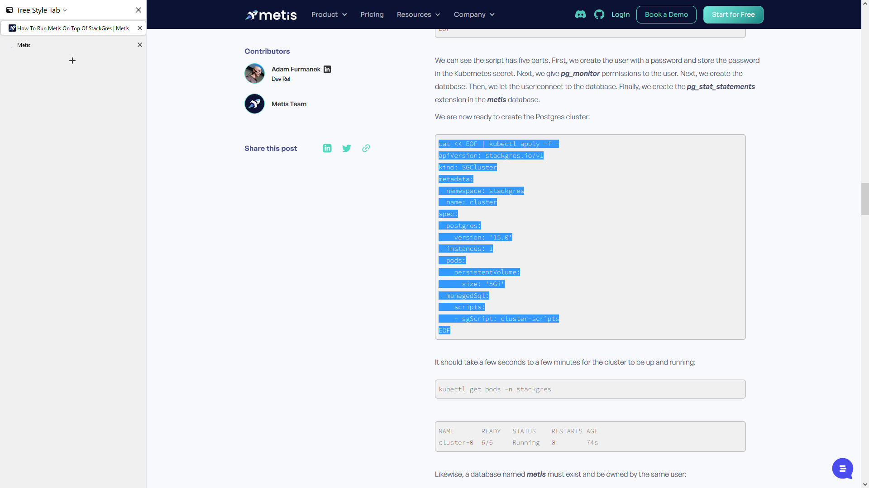Viewport: 869px width, 488px height.
Task: Close the 'Metis' tab
Action: click(x=140, y=45)
